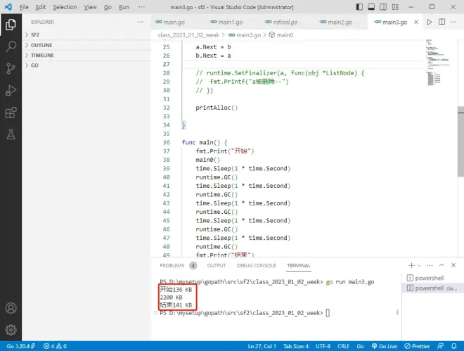Open terminal panel more actions ellipsis
The width and height of the screenshot is (464, 351).
[430, 265]
